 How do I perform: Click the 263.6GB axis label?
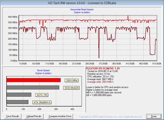(x=90, y=64)
